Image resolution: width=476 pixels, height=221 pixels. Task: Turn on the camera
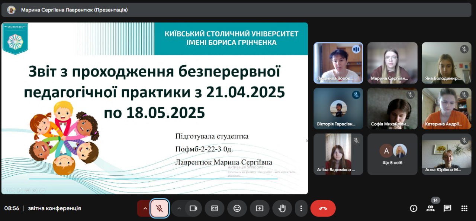(x=193, y=208)
